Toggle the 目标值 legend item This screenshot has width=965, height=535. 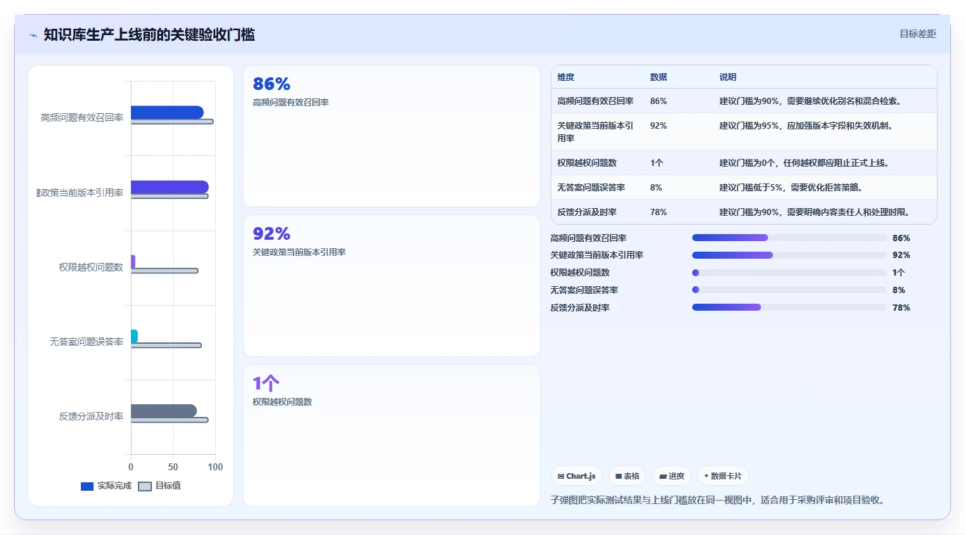[x=160, y=486]
